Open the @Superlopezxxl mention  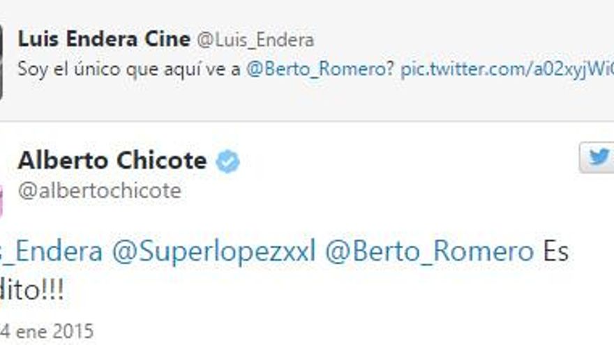tap(214, 252)
